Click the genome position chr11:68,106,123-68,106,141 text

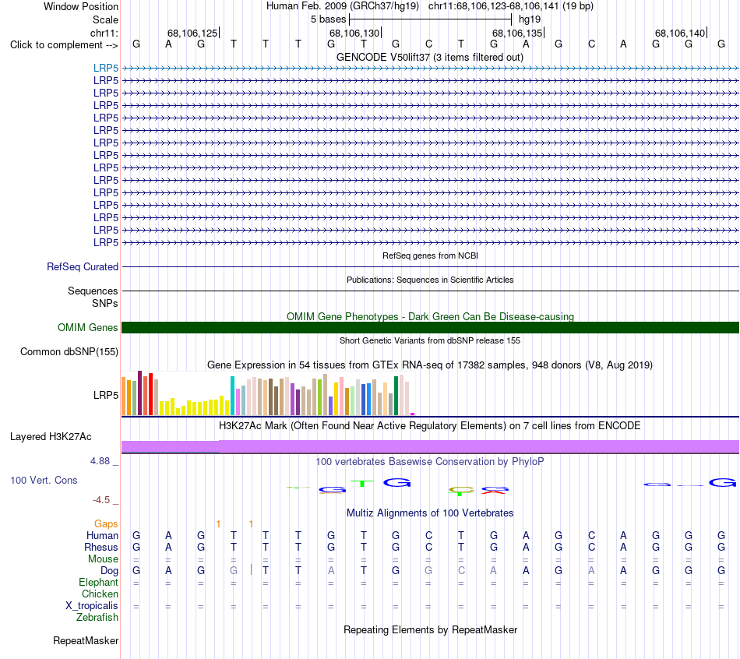coord(511,6)
